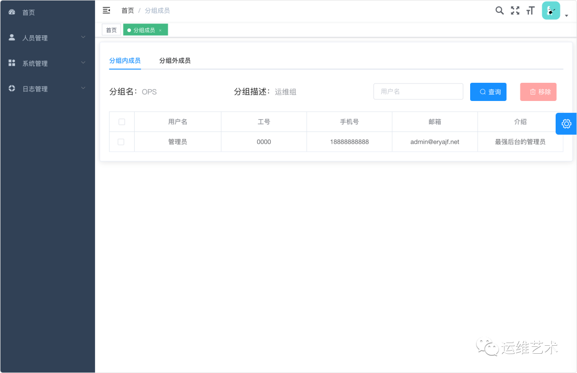Click the 日志管理 lifesaver icon
577x373 pixels.
[12, 89]
